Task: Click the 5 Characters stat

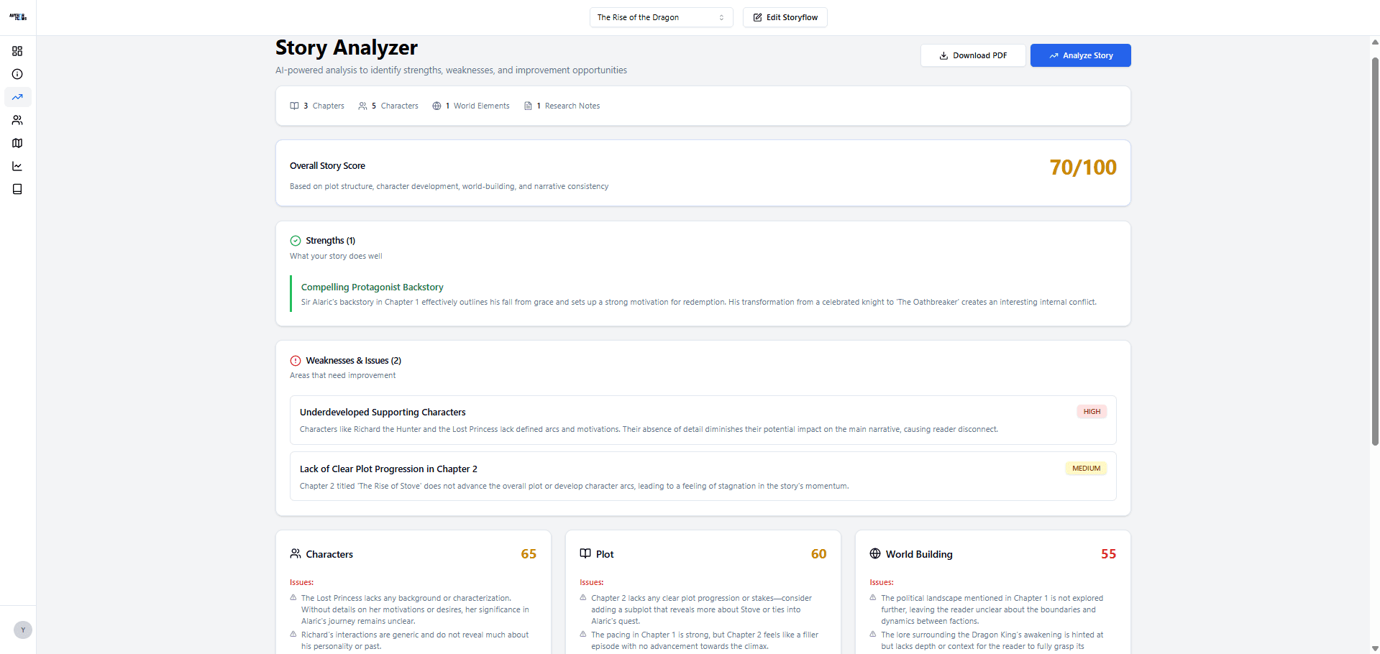Action: click(x=388, y=106)
